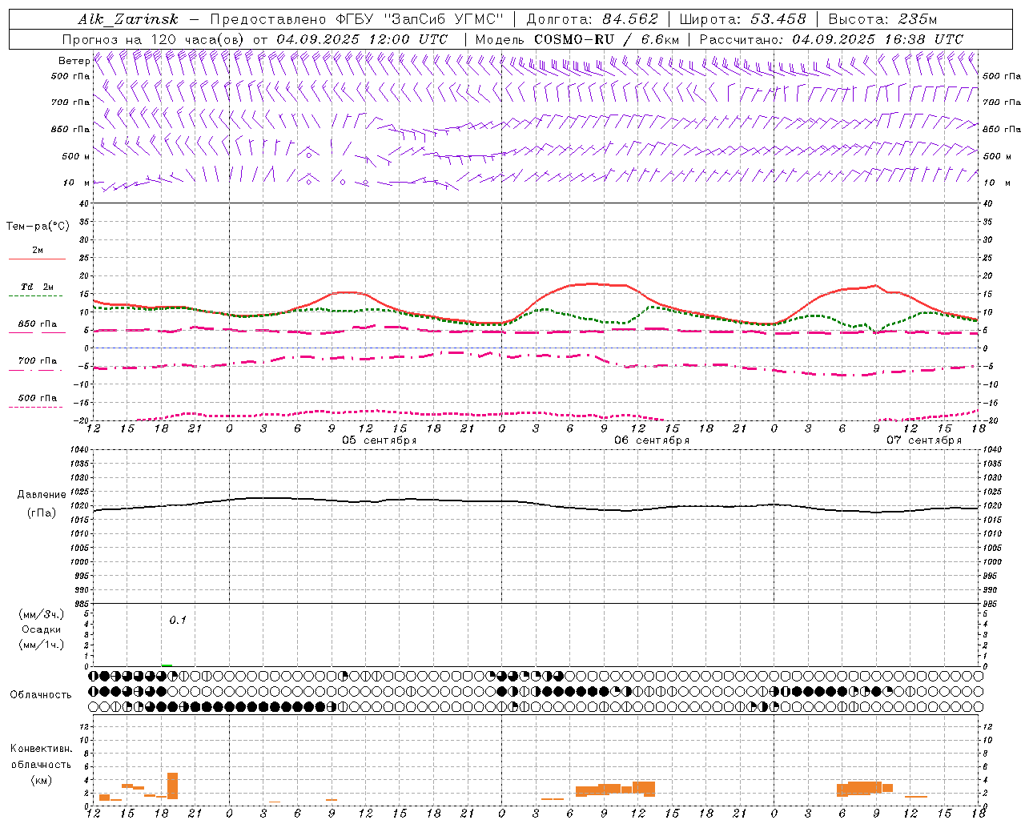Screen dimensions: 1025x820
Task: Click the 0.1 precipitation amount value
Action: point(178,620)
